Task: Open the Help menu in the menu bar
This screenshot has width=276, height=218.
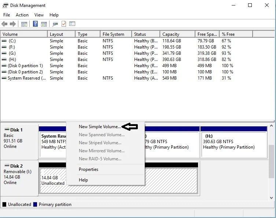Action: 54,15
